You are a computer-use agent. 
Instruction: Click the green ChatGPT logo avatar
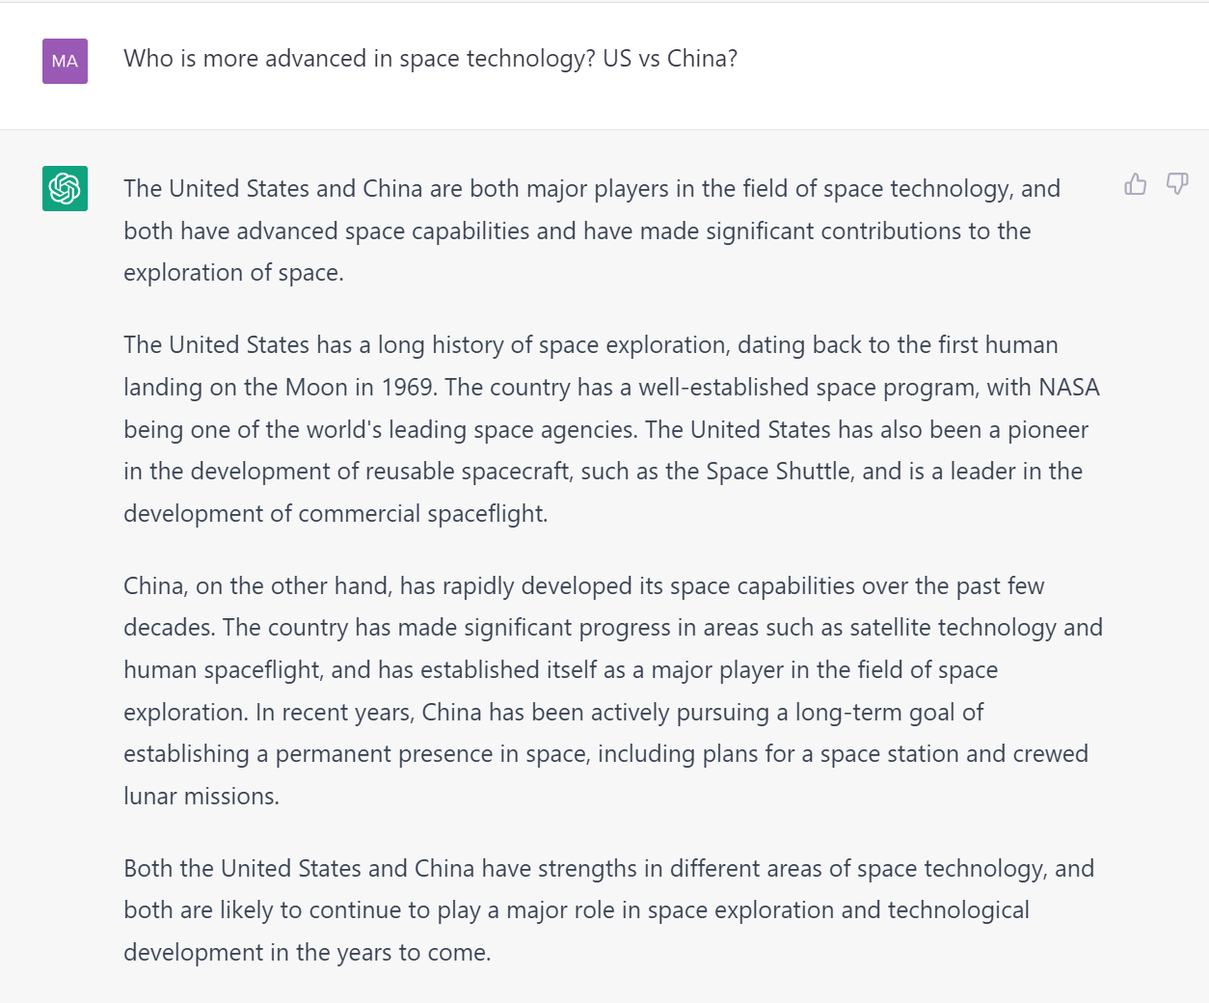(65, 188)
